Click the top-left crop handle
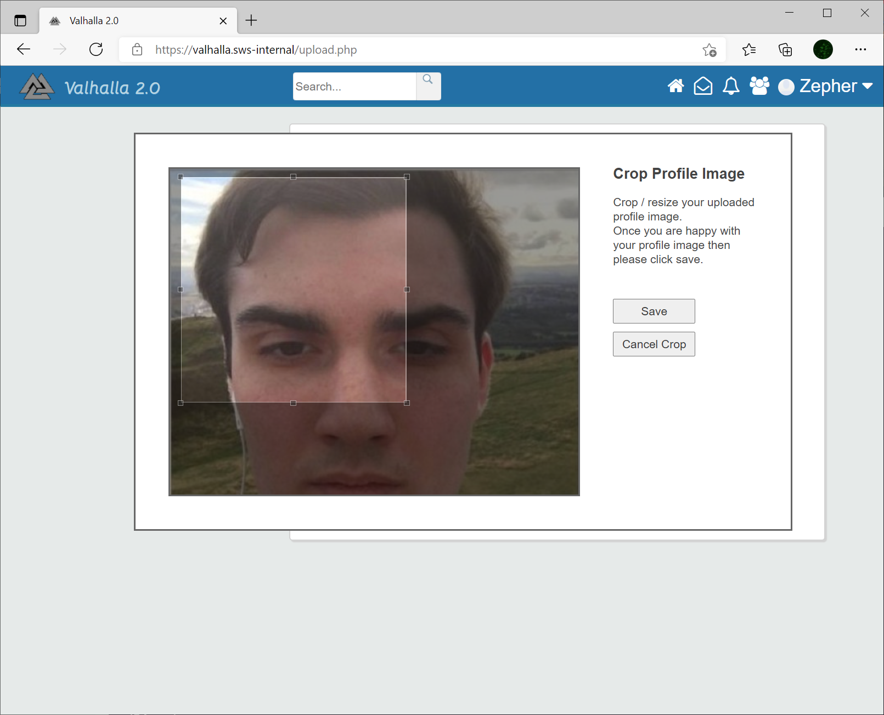This screenshot has width=884, height=715. click(181, 177)
